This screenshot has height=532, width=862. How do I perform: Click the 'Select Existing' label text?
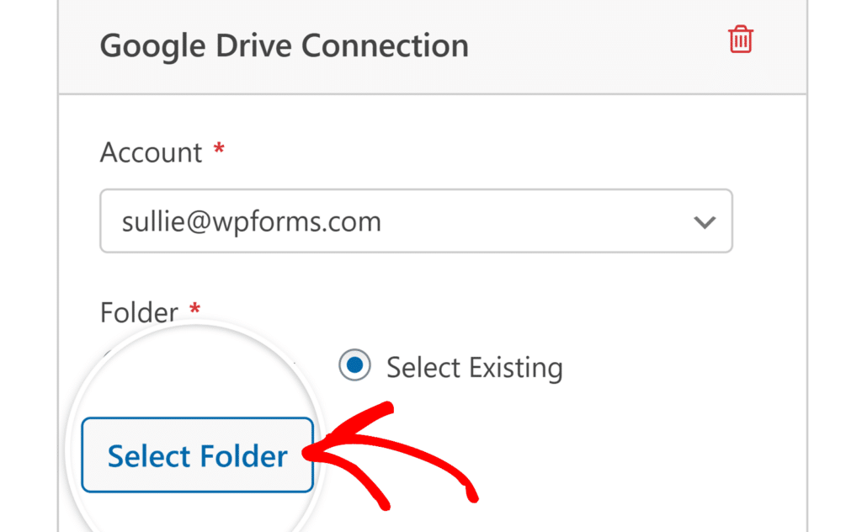pyautogui.click(x=474, y=368)
